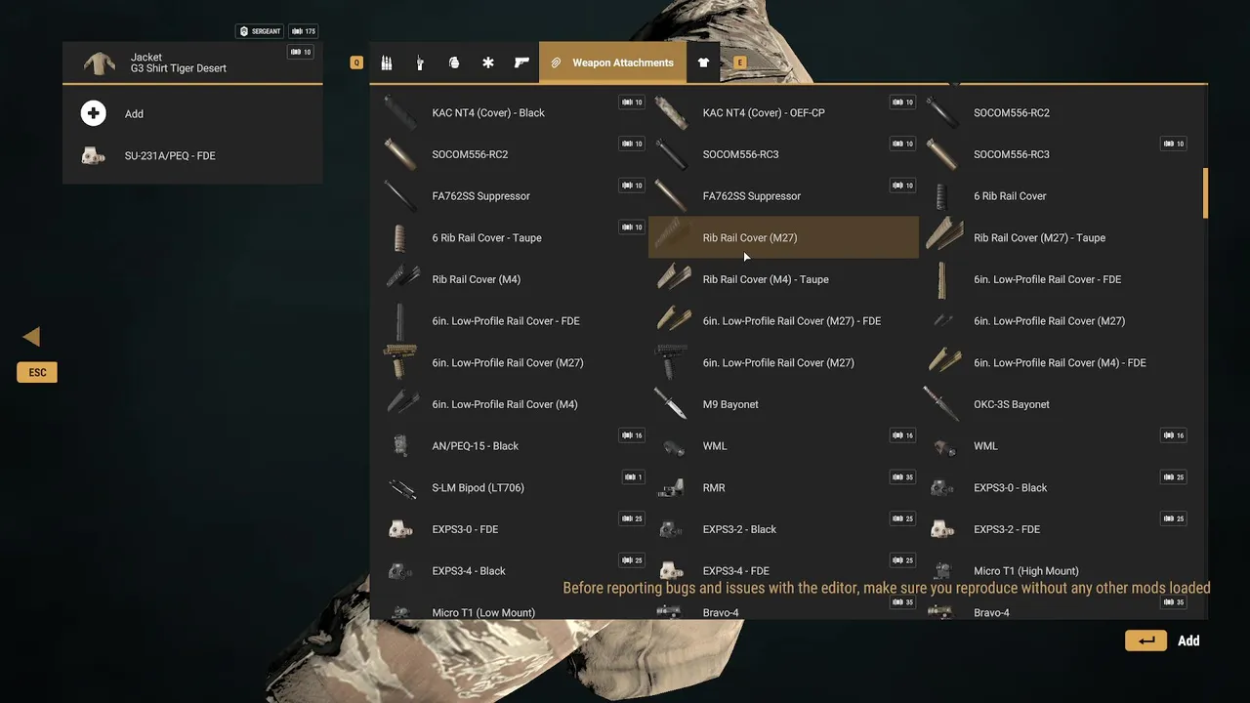Click the S-LM Bipod (LT706) icon
This screenshot has width=1250, height=703.
tap(401, 487)
